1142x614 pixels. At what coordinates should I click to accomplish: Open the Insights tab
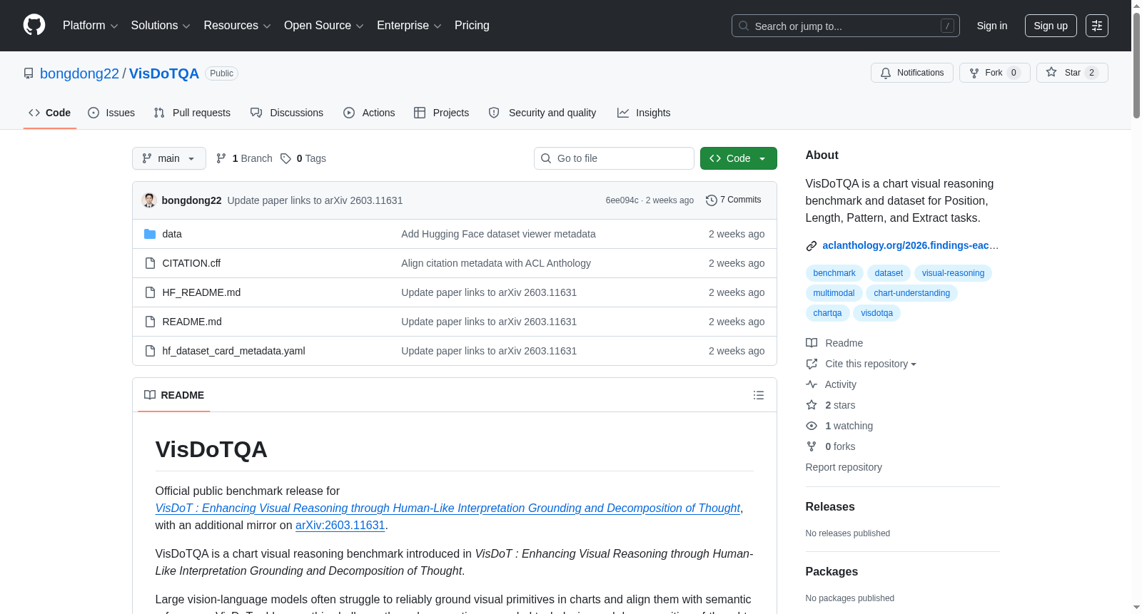(x=644, y=113)
